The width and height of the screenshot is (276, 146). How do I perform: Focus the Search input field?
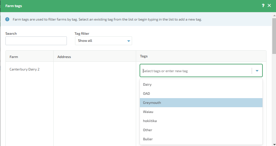(x=36, y=41)
